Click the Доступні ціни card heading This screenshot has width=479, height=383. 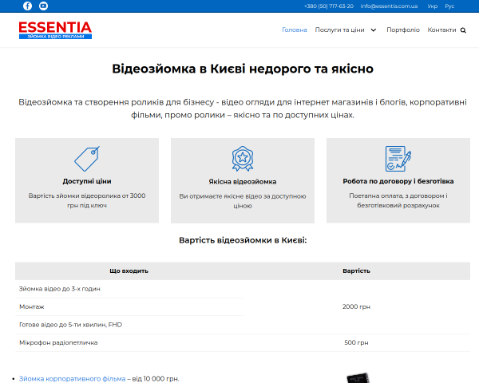87,181
